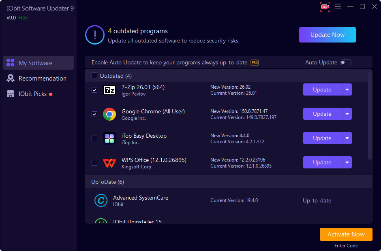The image size is (381, 251).
Task: Update iTop Easy Desktop
Action: click(323, 138)
